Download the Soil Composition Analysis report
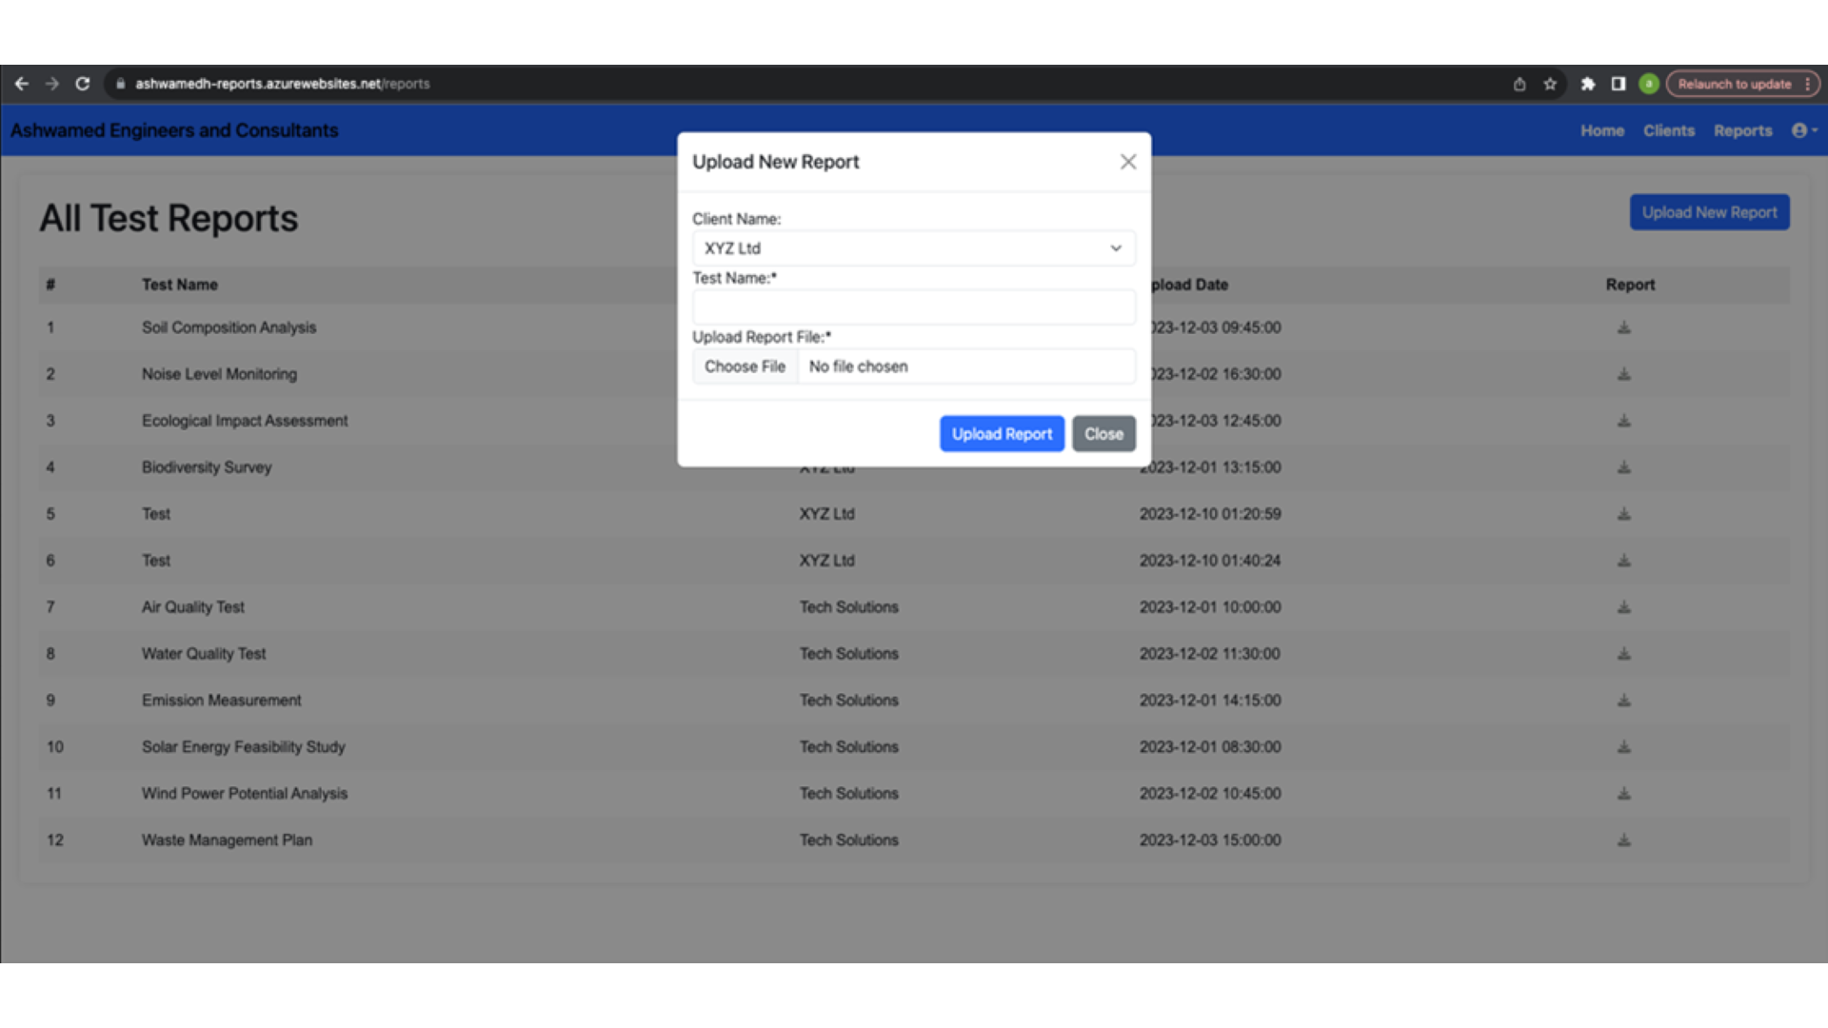The image size is (1828, 1028). [x=1623, y=327]
